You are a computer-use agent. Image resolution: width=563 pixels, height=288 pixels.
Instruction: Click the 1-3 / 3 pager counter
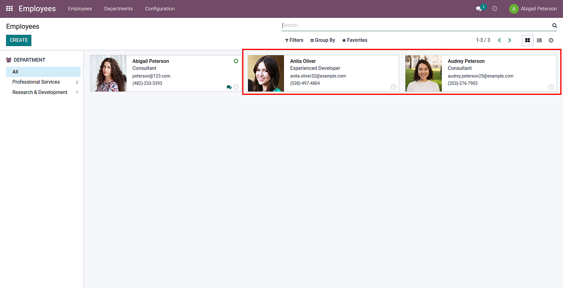pos(483,40)
